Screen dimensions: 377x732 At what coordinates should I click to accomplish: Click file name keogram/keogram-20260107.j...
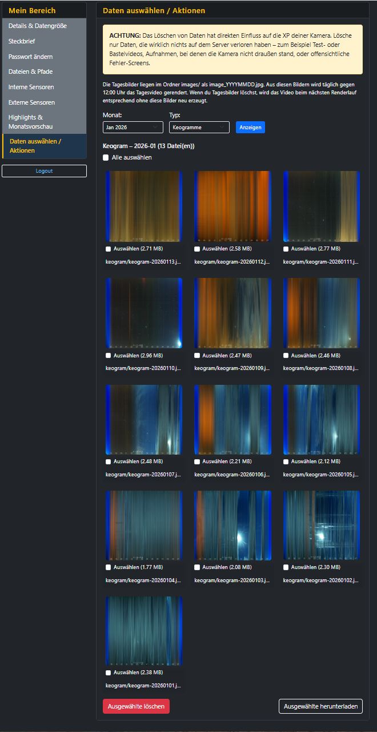(x=143, y=474)
